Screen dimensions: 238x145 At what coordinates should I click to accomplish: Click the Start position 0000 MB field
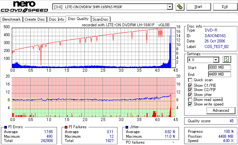(x=220, y=67)
